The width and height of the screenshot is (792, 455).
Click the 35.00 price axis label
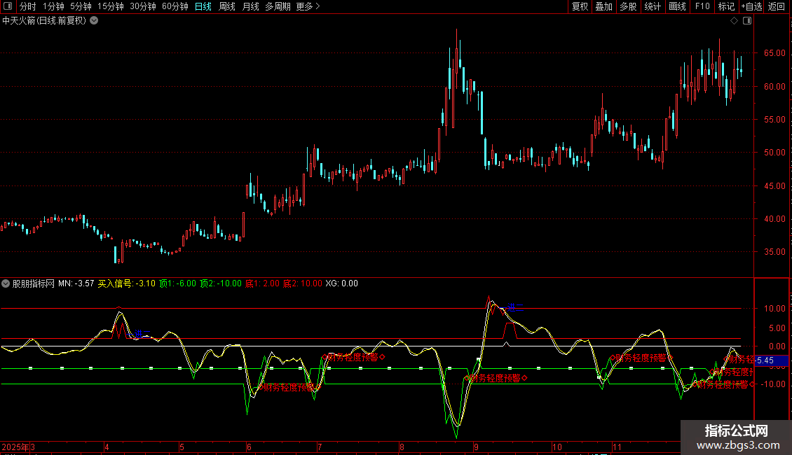(774, 252)
